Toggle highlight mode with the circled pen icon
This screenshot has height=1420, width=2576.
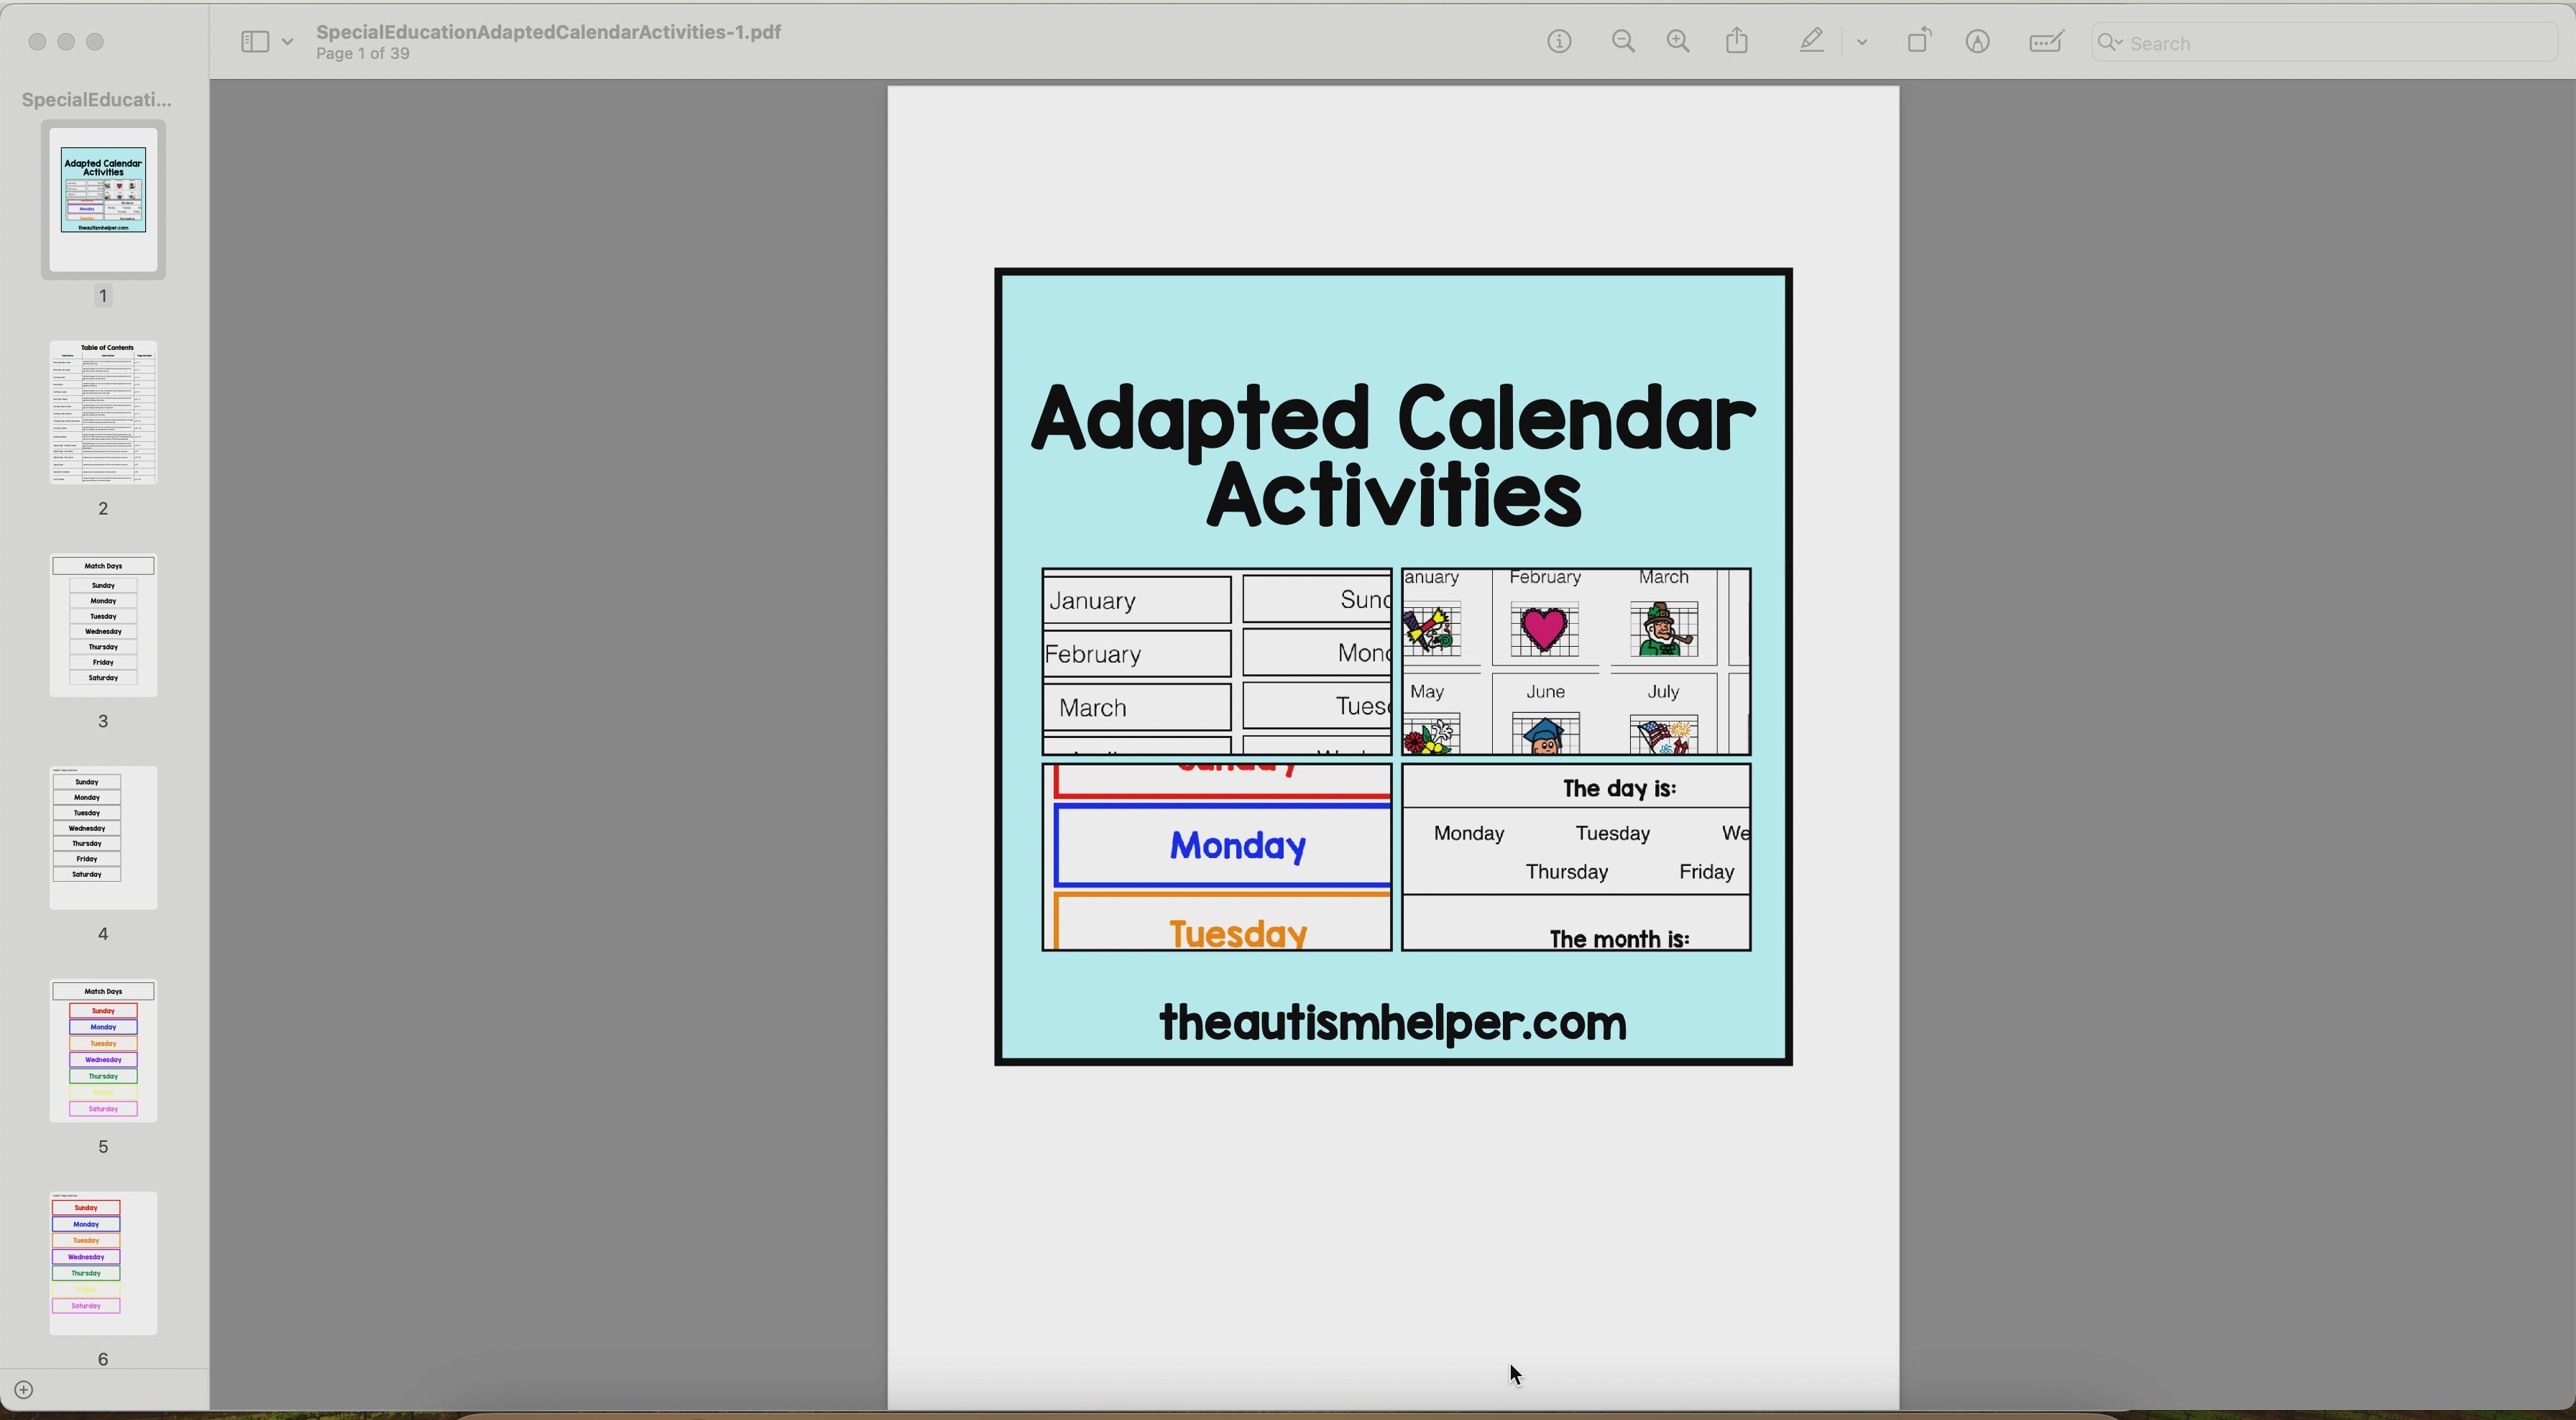point(1978,41)
